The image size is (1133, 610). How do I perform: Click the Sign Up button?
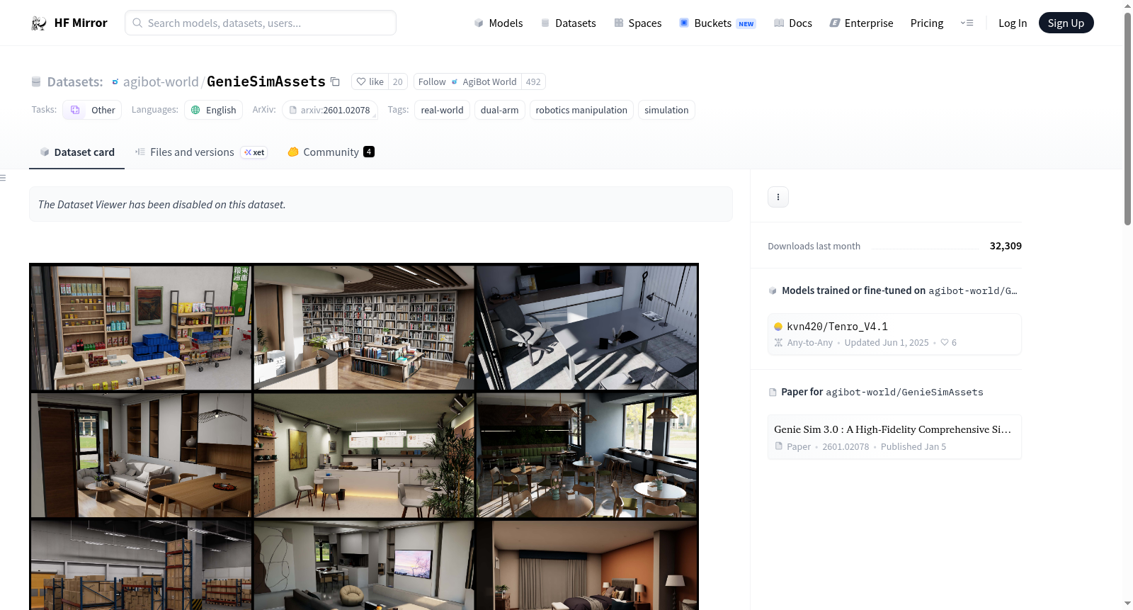coord(1066,23)
